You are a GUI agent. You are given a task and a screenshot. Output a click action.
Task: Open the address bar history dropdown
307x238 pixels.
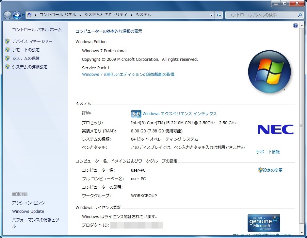[x=211, y=15]
